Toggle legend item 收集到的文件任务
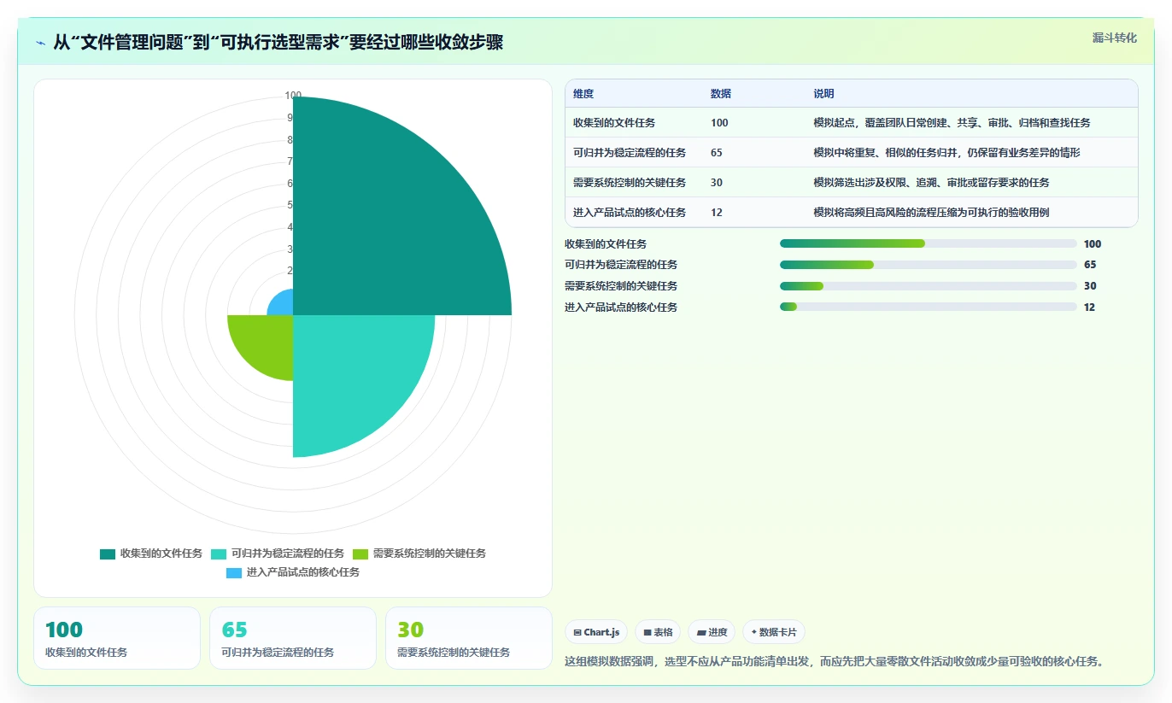 [151, 554]
